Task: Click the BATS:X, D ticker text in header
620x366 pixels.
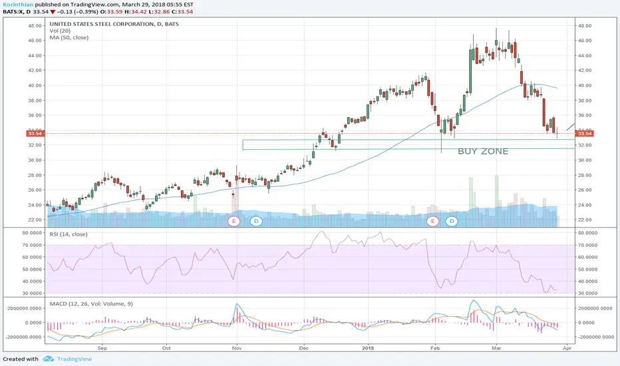Action: pyautogui.click(x=17, y=12)
